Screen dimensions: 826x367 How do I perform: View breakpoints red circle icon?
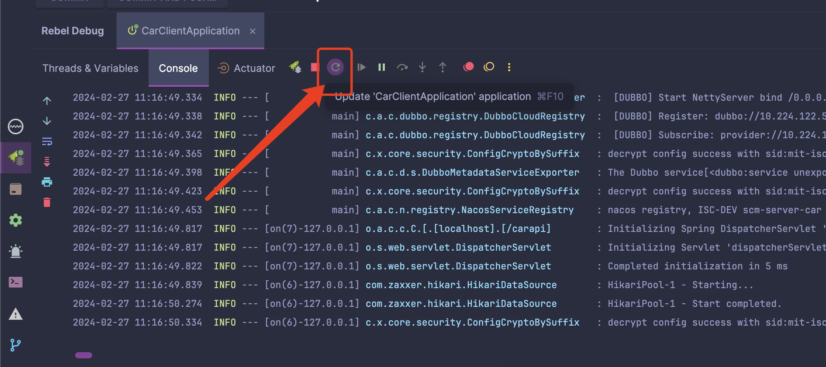469,67
